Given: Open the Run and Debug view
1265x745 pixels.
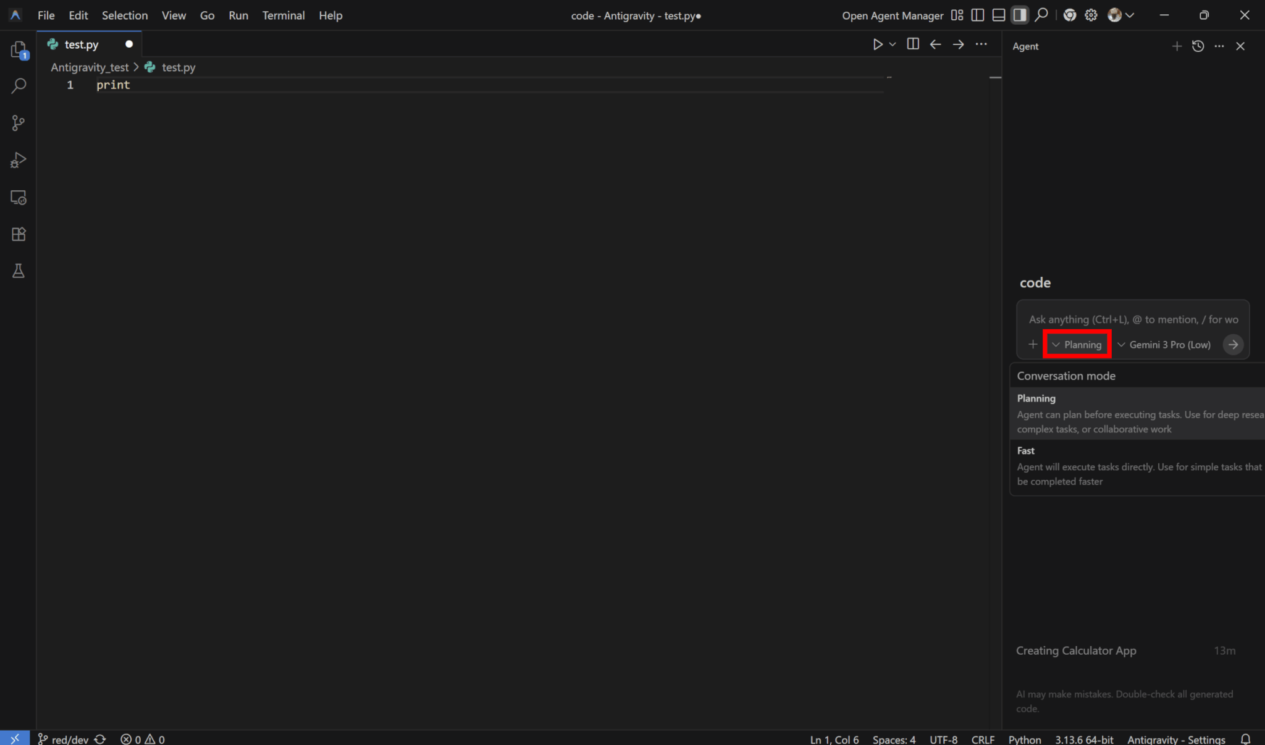Looking at the screenshot, I should pyautogui.click(x=19, y=160).
